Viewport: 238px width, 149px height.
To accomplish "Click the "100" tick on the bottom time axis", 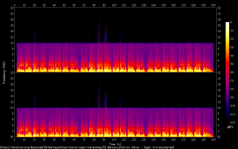I will [114, 140].
